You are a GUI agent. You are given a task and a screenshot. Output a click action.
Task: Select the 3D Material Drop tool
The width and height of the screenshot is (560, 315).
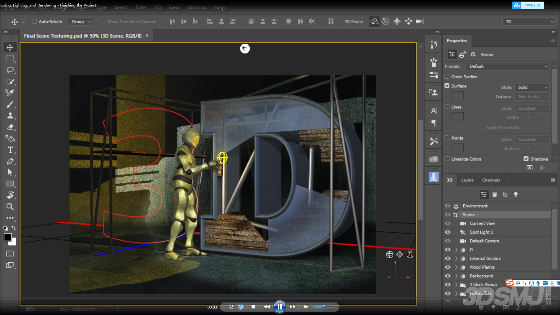click(10, 138)
